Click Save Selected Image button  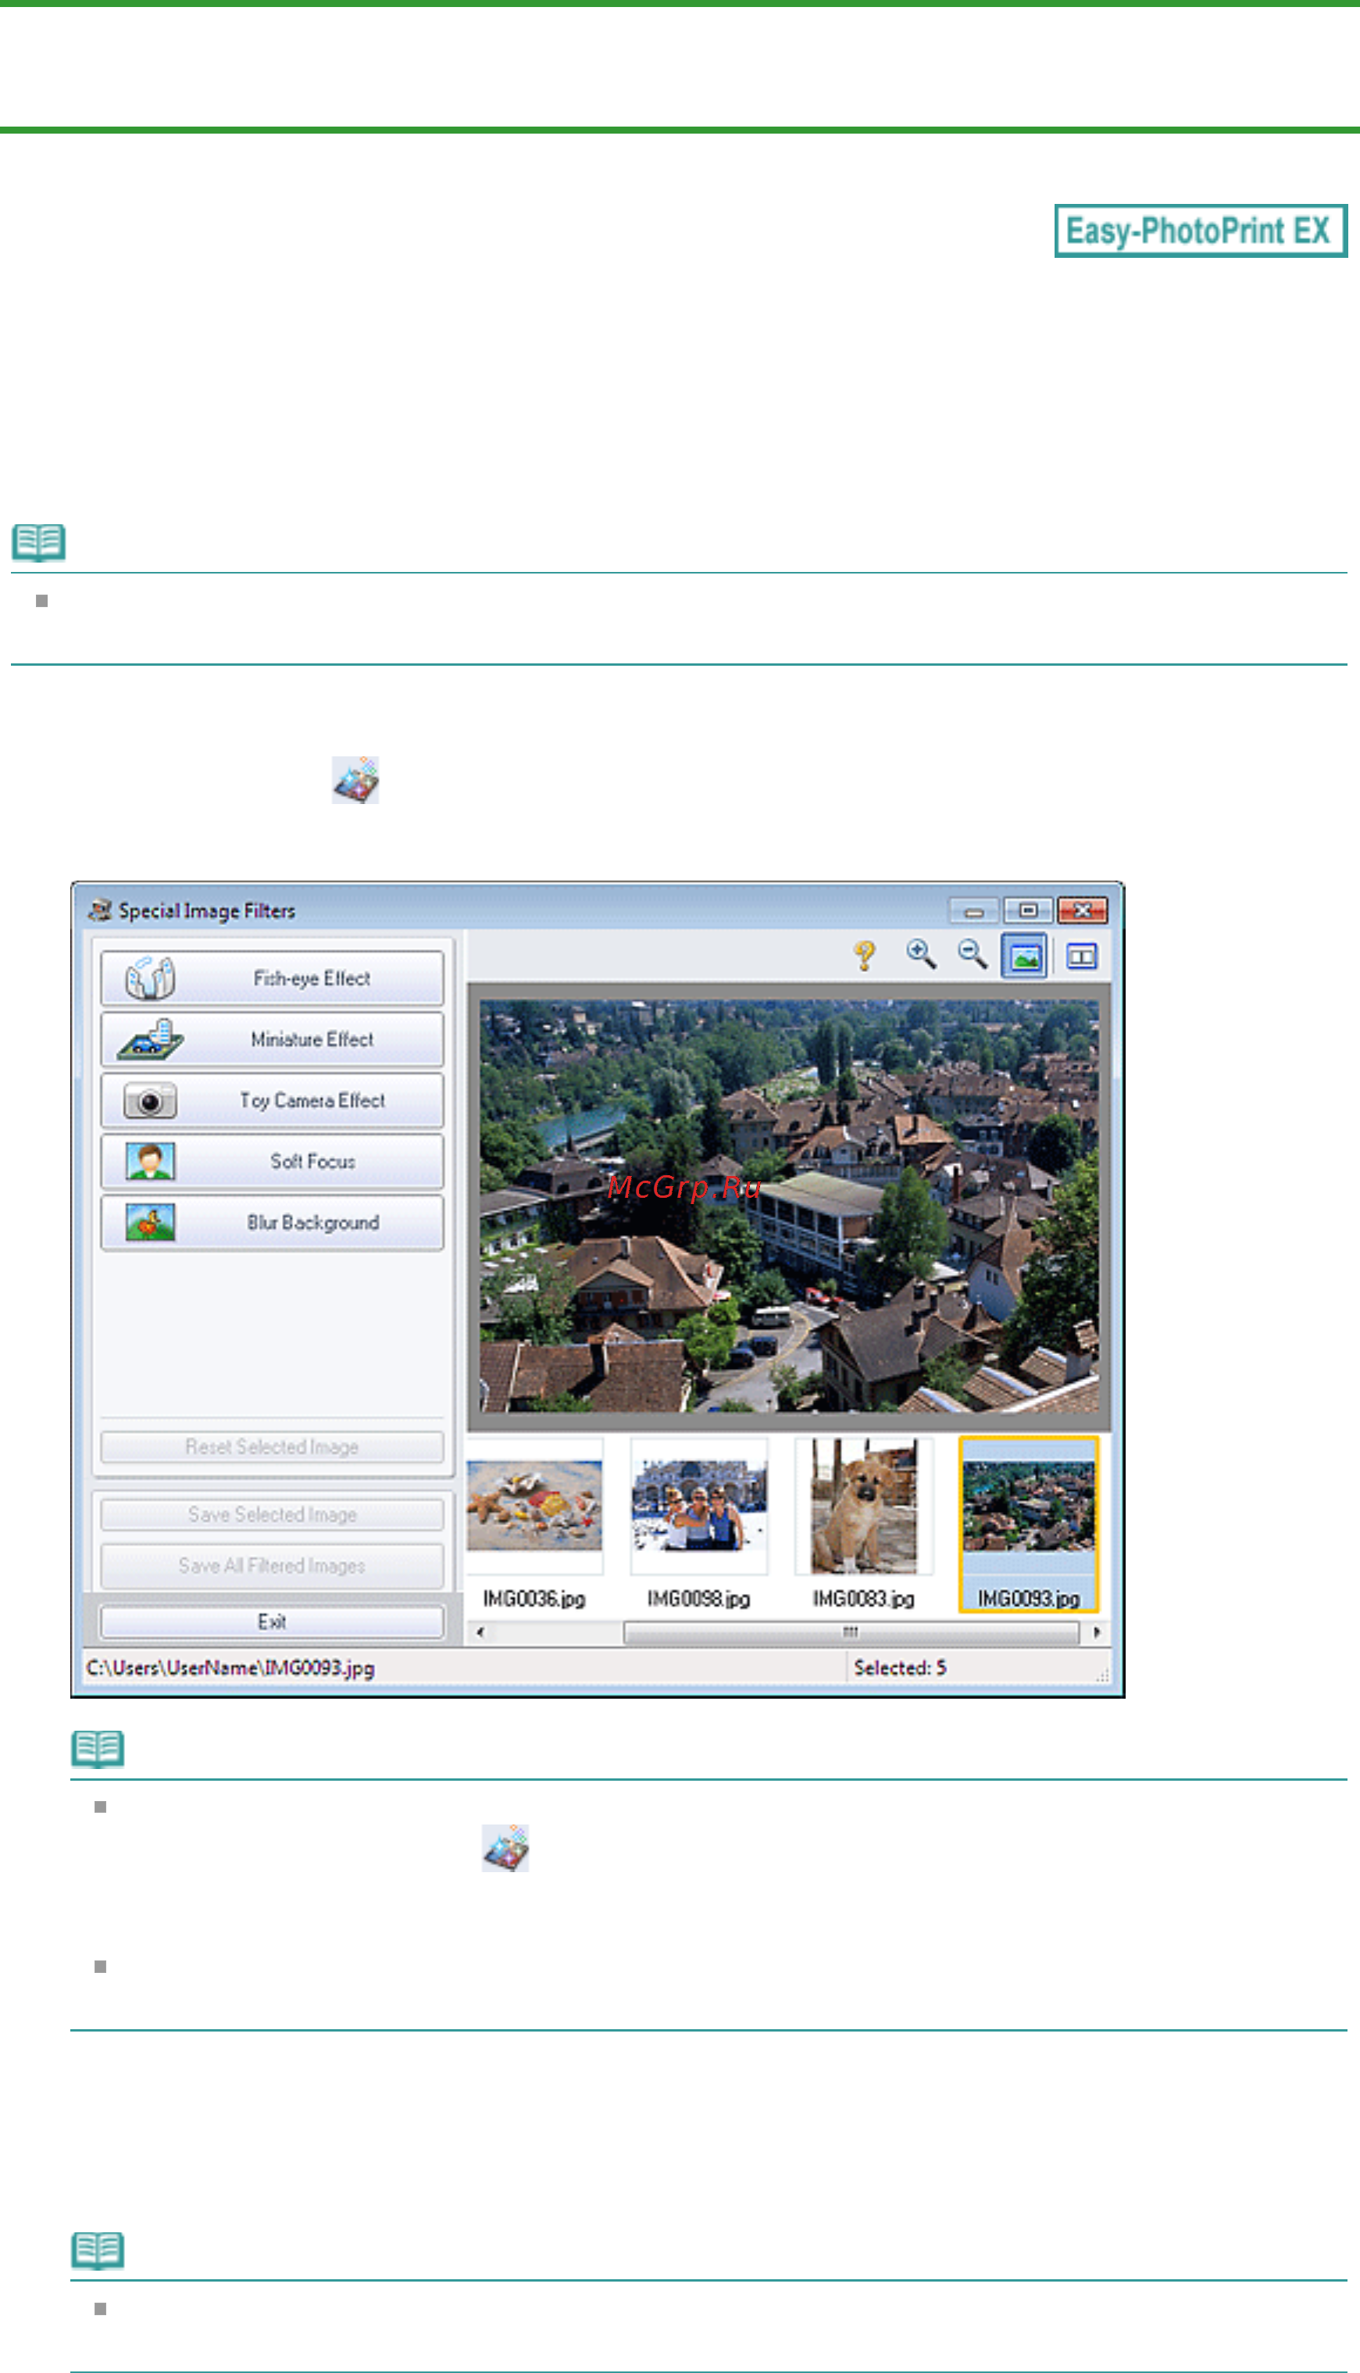[272, 1514]
